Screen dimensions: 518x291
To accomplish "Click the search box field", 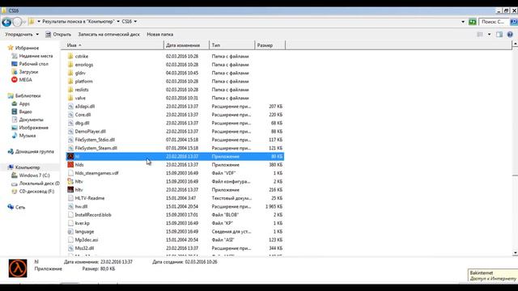I will click(494, 22).
